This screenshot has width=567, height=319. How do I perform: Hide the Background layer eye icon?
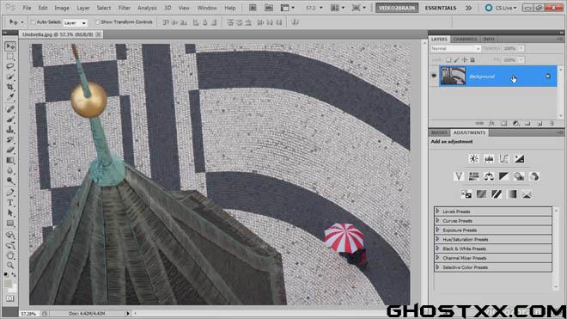coord(434,76)
